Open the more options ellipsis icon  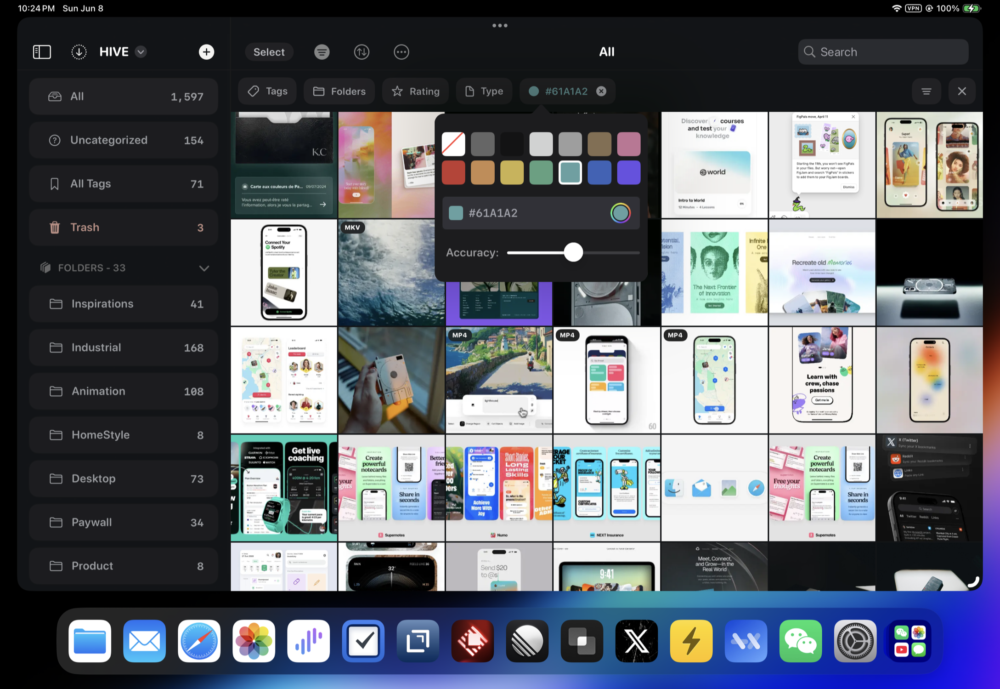pos(401,52)
